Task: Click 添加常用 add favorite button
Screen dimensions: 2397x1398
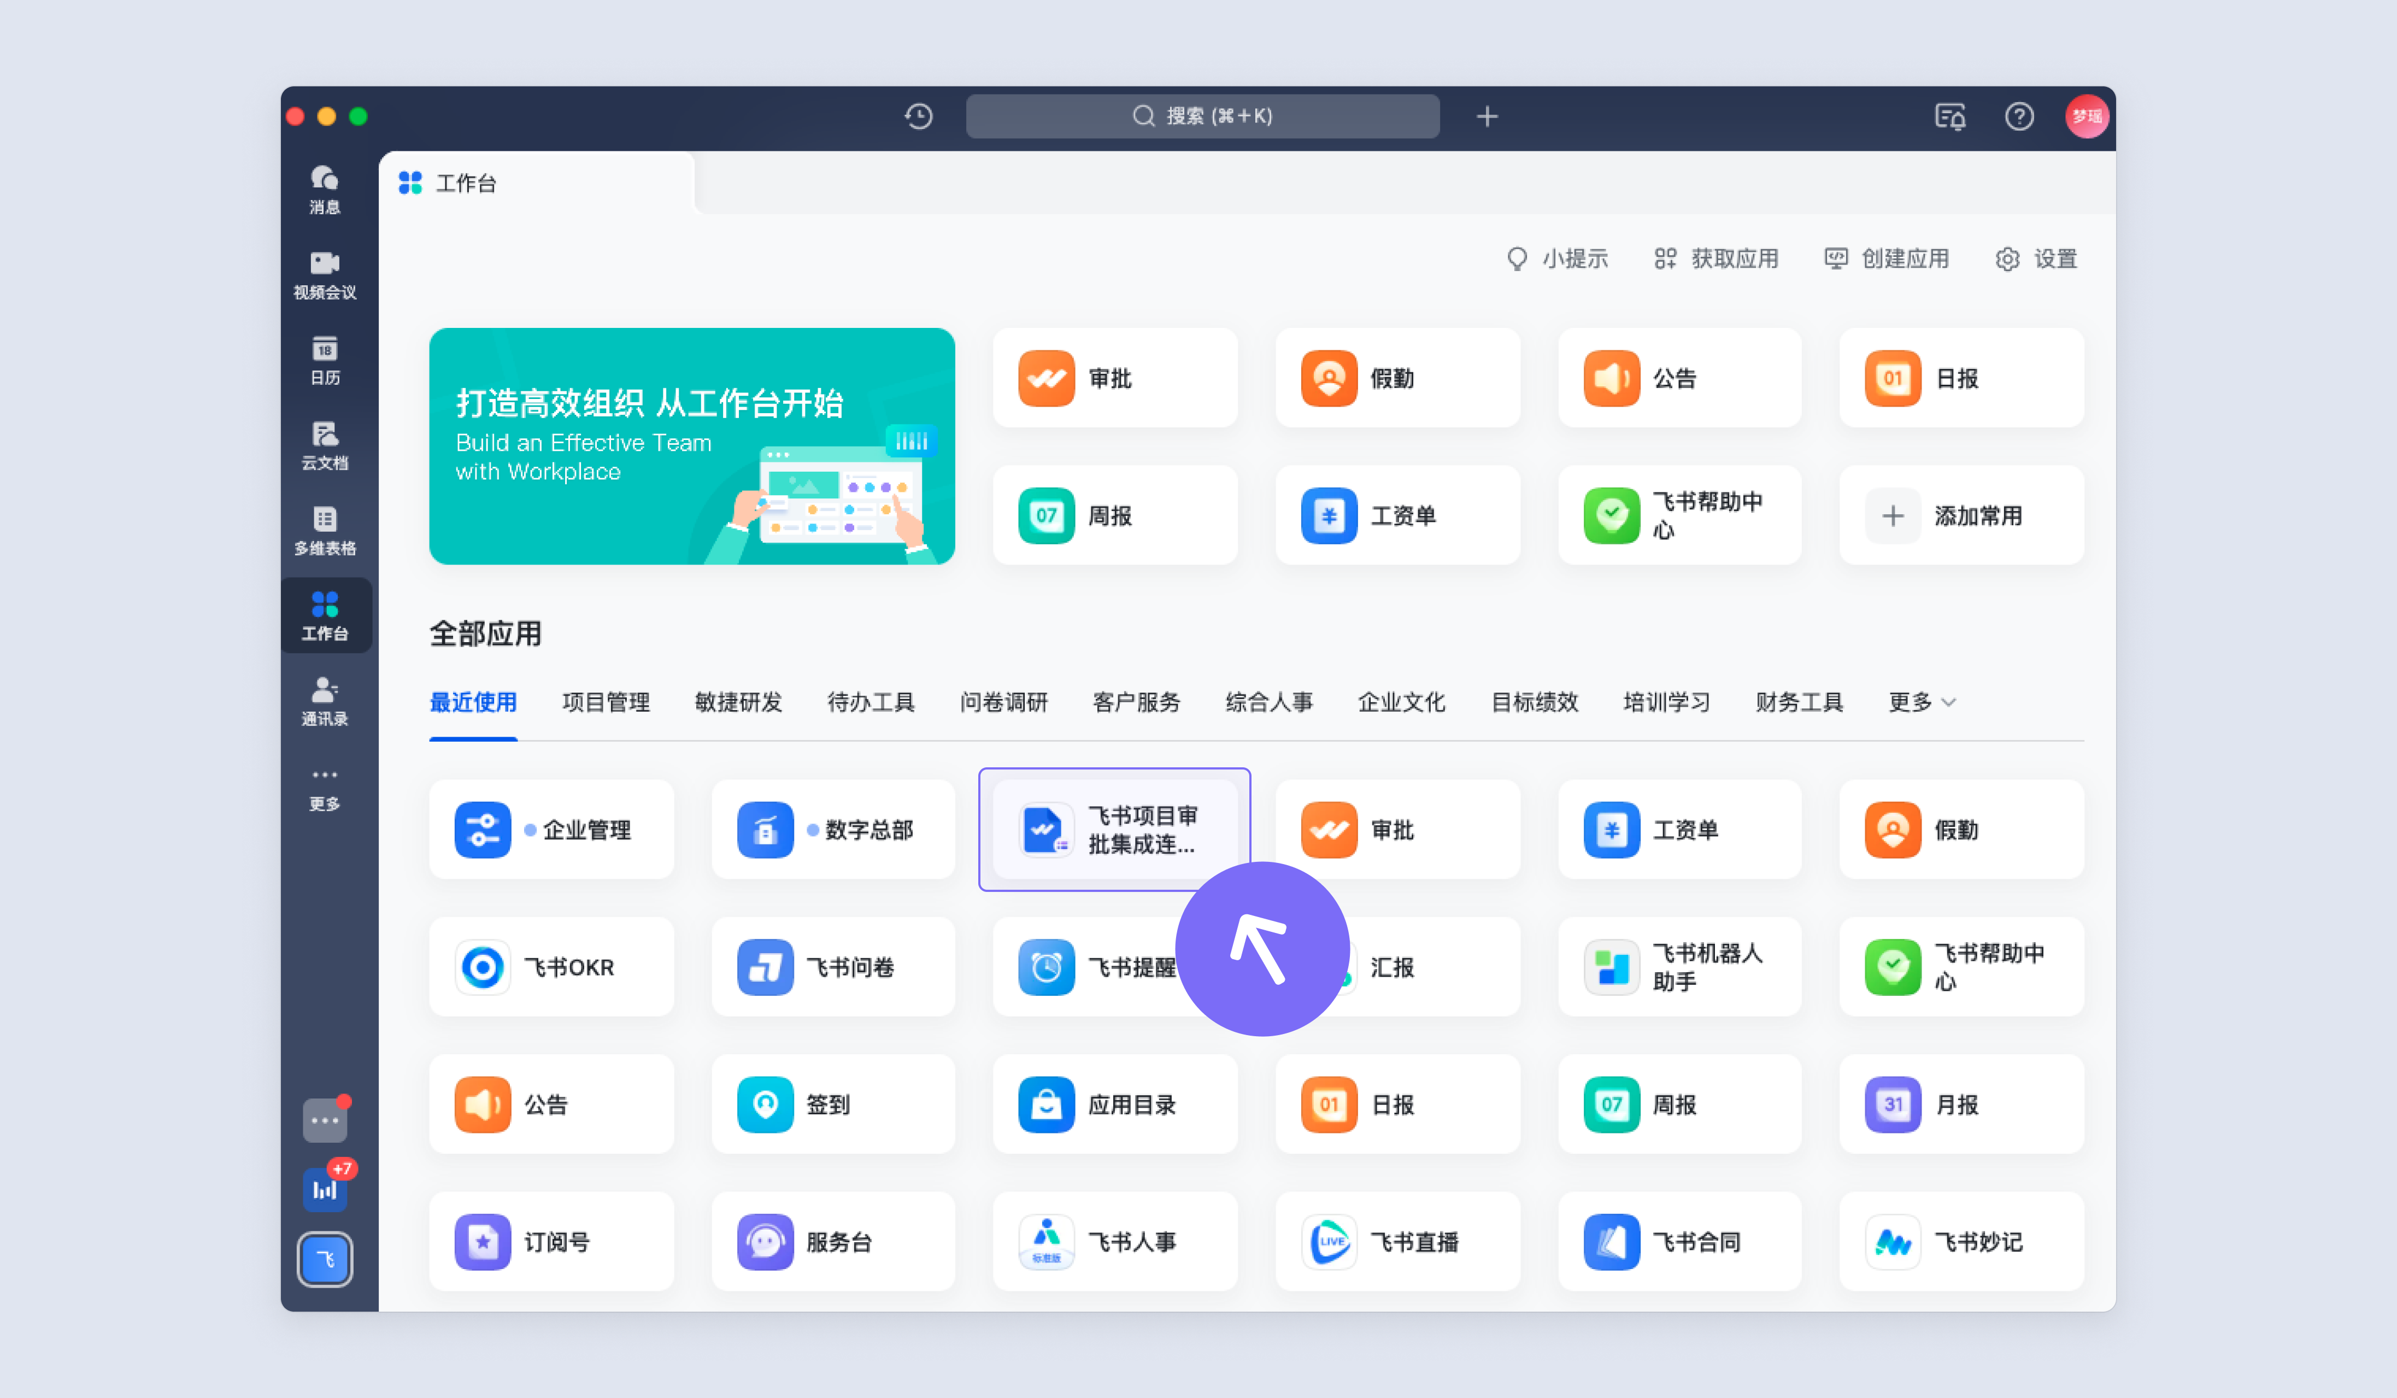Action: pyautogui.click(x=1961, y=514)
